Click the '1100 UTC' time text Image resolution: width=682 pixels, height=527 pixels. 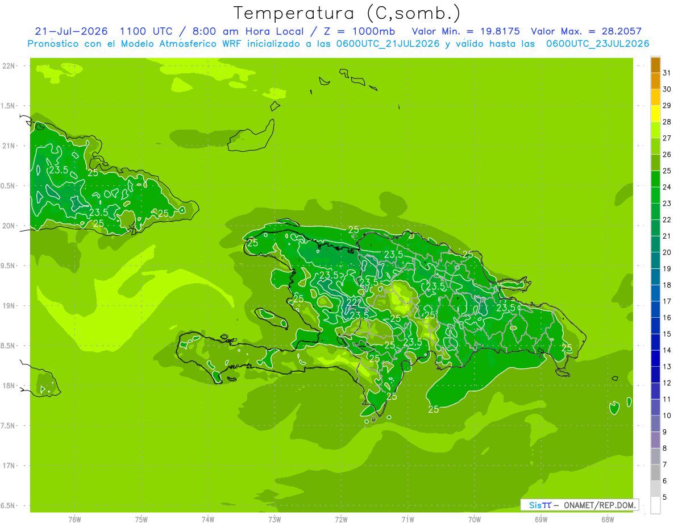[x=145, y=31]
